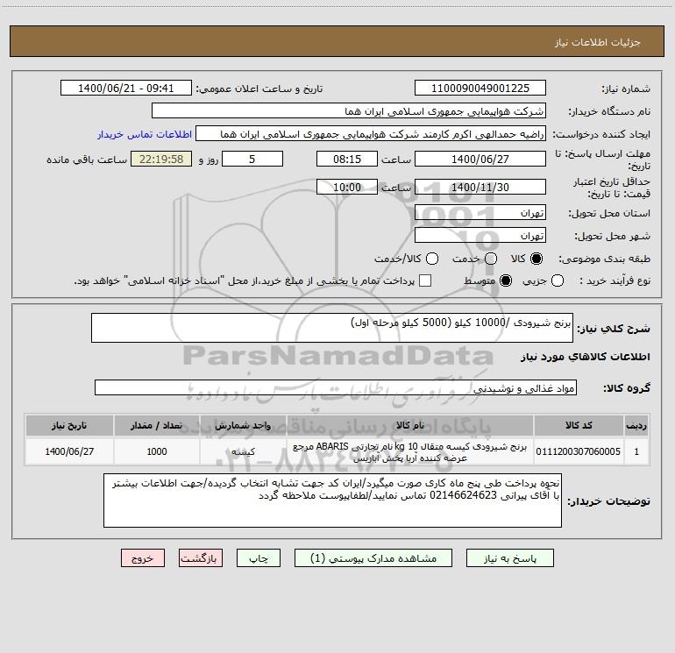Select the کالا/خدمت radio option

click(432, 259)
